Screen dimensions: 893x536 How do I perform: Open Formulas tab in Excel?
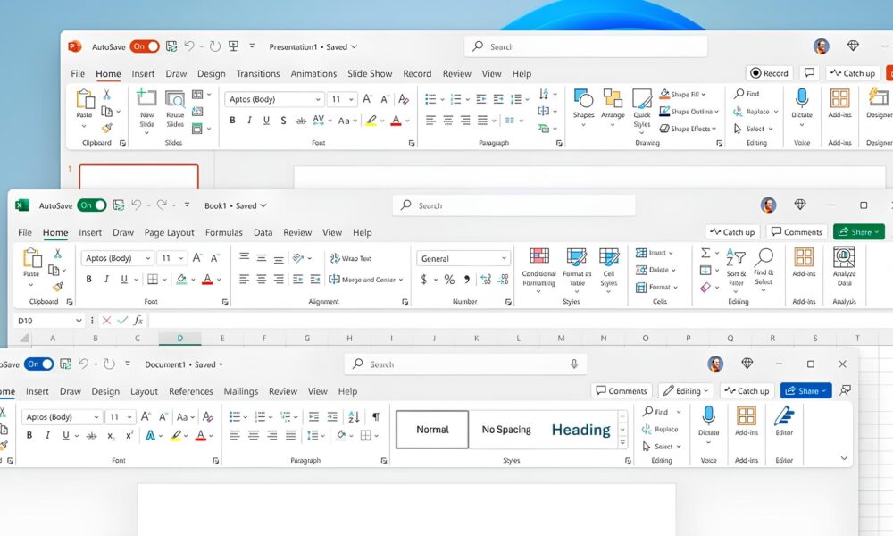point(224,232)
